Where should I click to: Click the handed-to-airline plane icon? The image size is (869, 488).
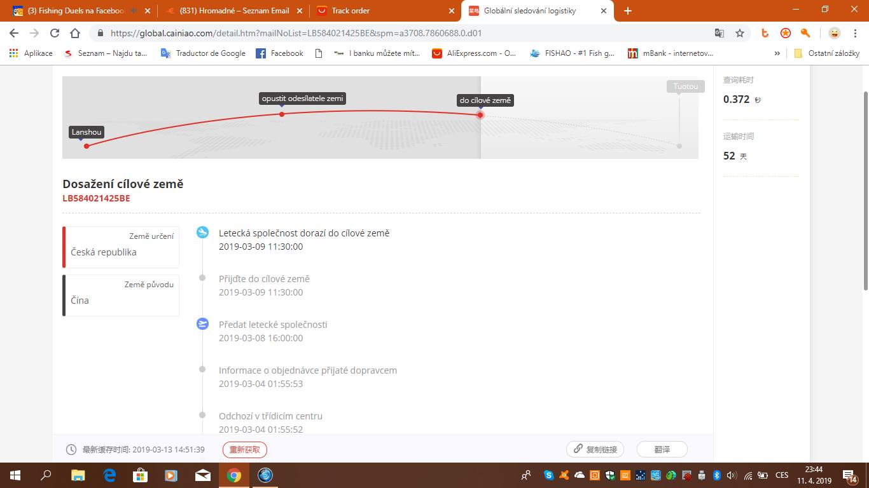202,324
